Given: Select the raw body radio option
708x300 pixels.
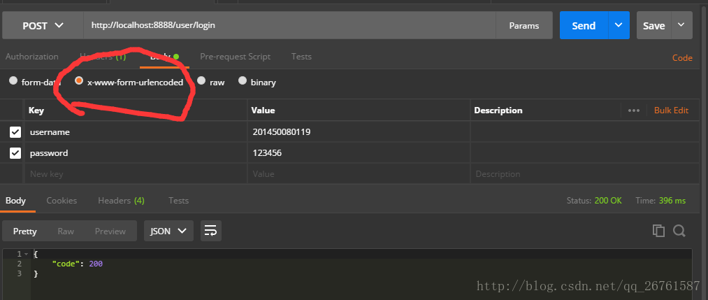Looking at the screenshot, I should [x=201, y=81].
